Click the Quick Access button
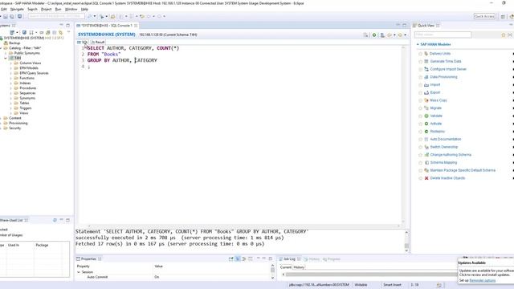The height and width of the screenshot is (289, 514). 484,16
